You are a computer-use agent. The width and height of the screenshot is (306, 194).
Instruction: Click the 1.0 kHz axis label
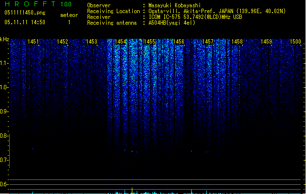click(4, 87)
